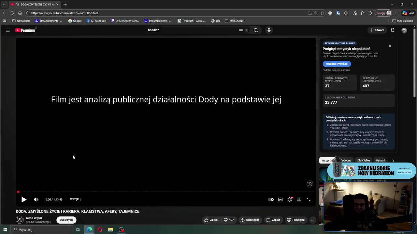Subscribe with Subskrybuj button
The image size is (417, 234).
66,220
